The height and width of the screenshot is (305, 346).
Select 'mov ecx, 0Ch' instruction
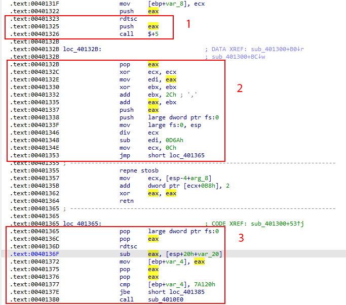(x=148, y=148)
